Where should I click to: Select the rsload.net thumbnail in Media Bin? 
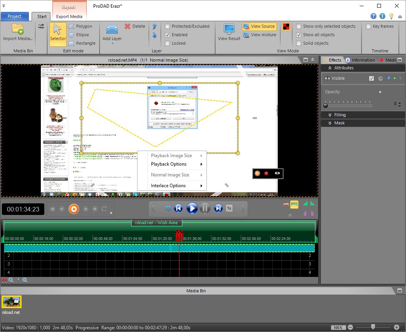[12, 302]
